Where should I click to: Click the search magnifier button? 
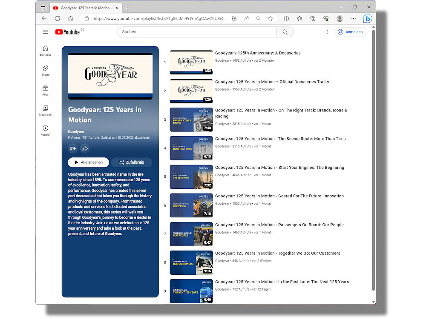click(x=285, y=32)
